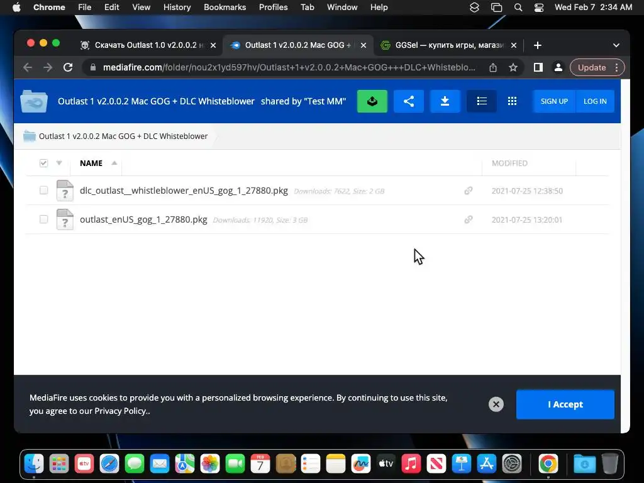Copy link for dlc_outlast__whistleblower file
This screenshot has height=483, width=644.
click(x=468, y=191)
